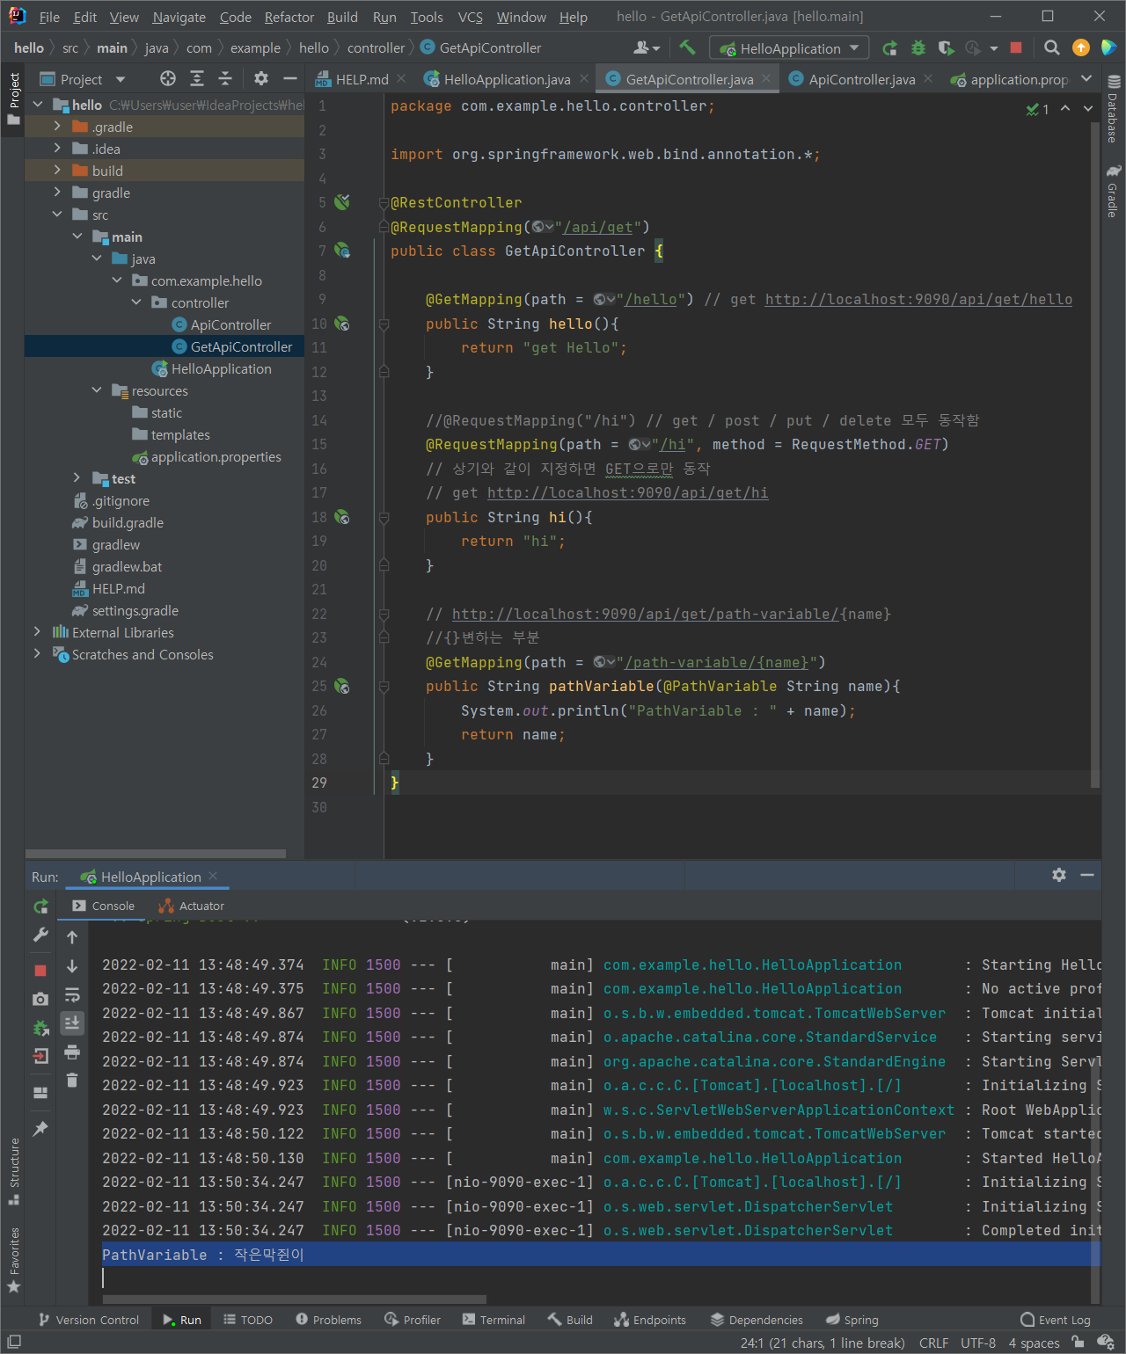Open the HelloApplication run configuration dropdown
This screenshot has width=1126, height=1354.
coord(789,48)
